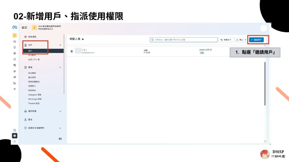
Task: Open the 匯出 dropdown
Action: pyautogui.click(x=241, y=40)
